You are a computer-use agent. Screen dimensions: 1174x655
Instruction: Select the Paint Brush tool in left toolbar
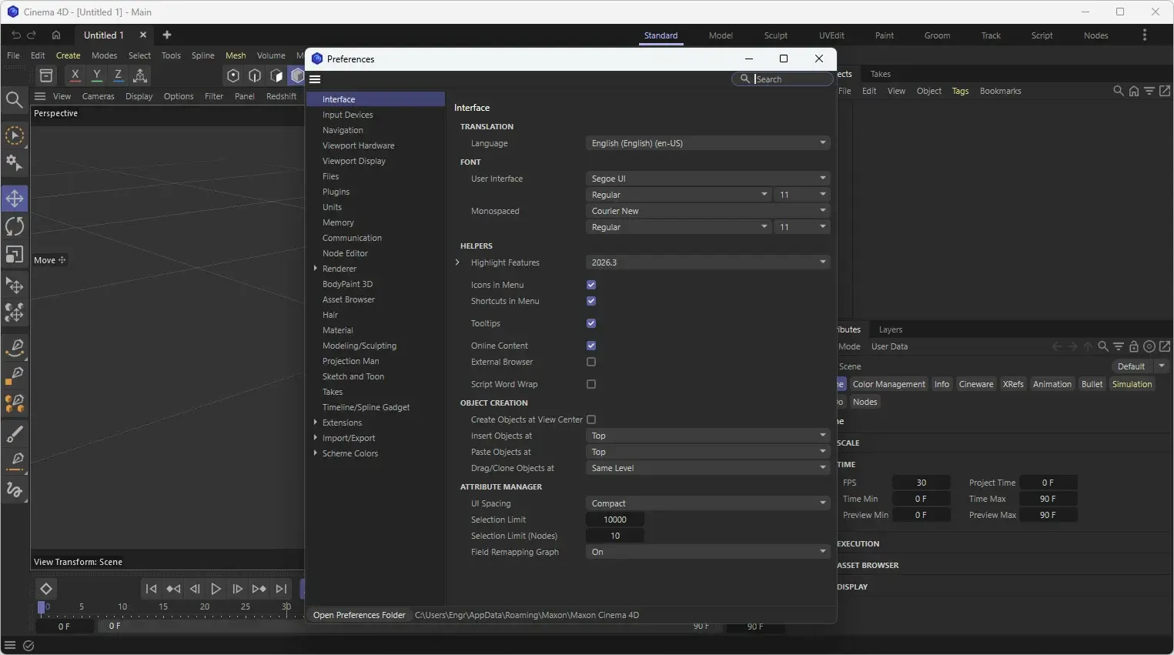tap(15, 435)
